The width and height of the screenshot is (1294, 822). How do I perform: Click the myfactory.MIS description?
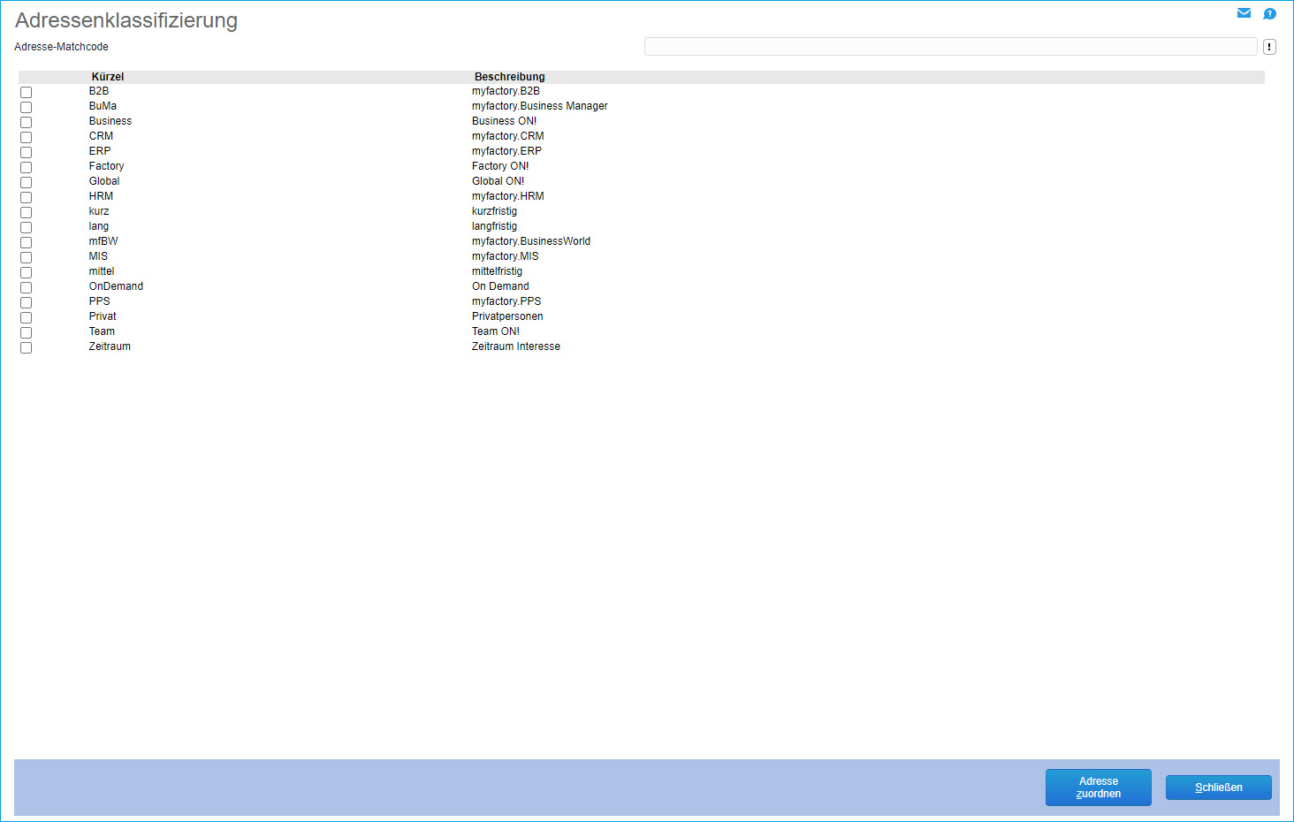(x=505, y=256)
